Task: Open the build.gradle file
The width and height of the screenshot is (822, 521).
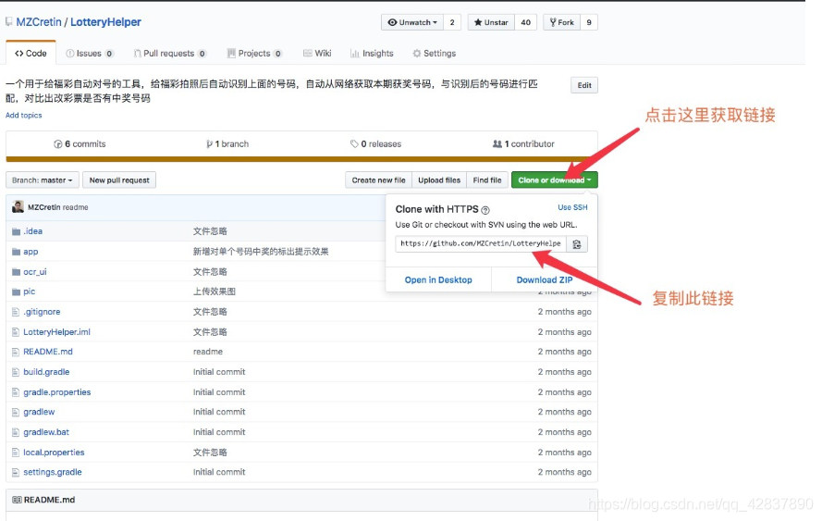Action: pyautogui.click(x=46, y=372)
